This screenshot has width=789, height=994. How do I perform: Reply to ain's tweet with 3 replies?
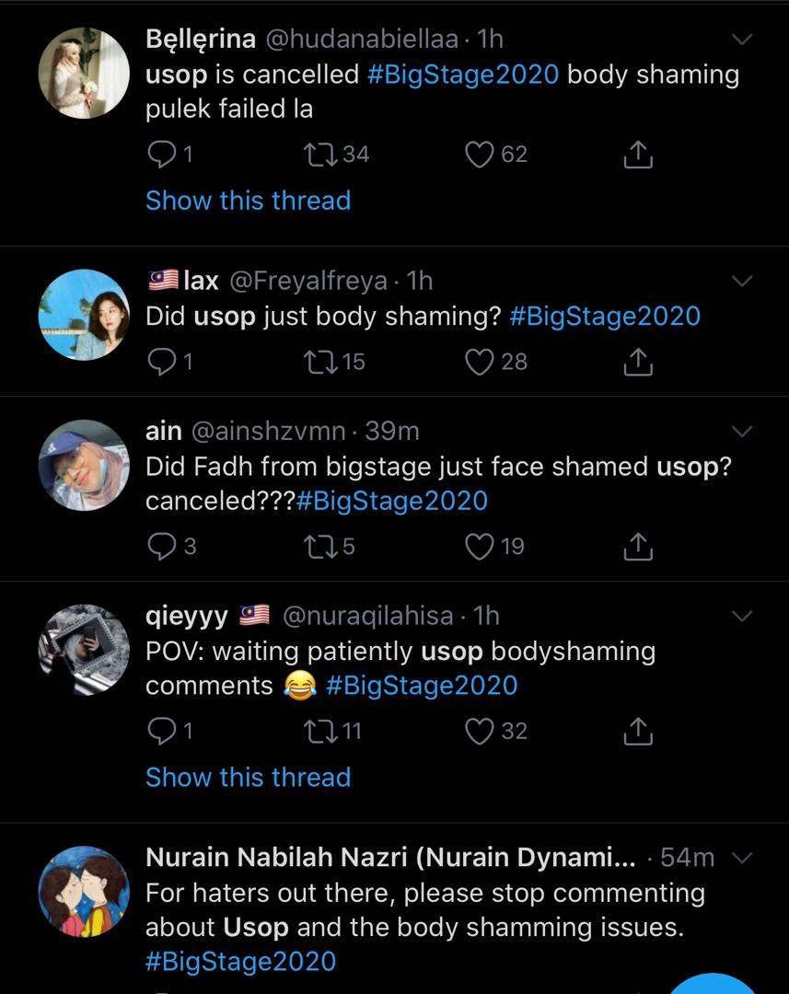[x=162, y=547]
